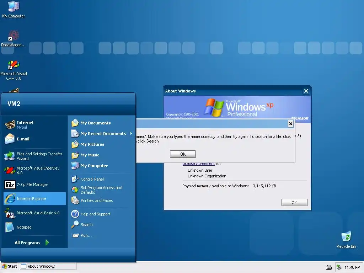Viewport: 364px width, 273px height.
Task: Close the error message dialog
Action: (290, 124)
